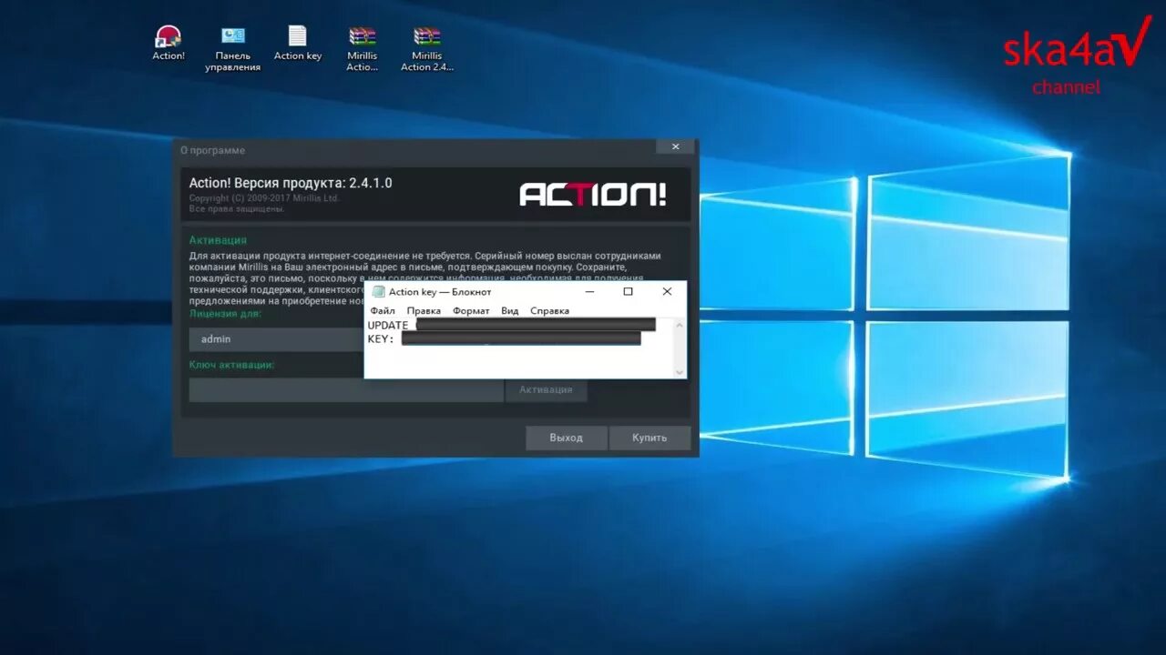
Task: Open the Action! desktop shortcut
Action: [x=169, y=43]
